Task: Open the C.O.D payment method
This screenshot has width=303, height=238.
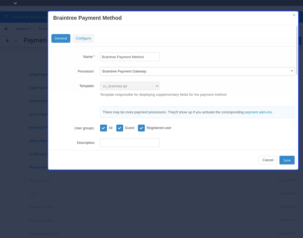Action: pyautogui.click(x=34, y=194)
